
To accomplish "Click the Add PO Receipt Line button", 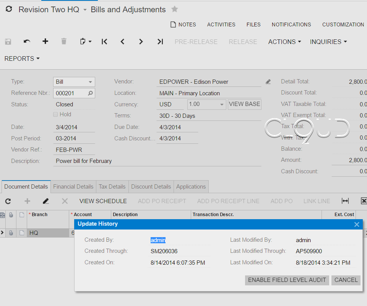I will [x=228, y=201].
